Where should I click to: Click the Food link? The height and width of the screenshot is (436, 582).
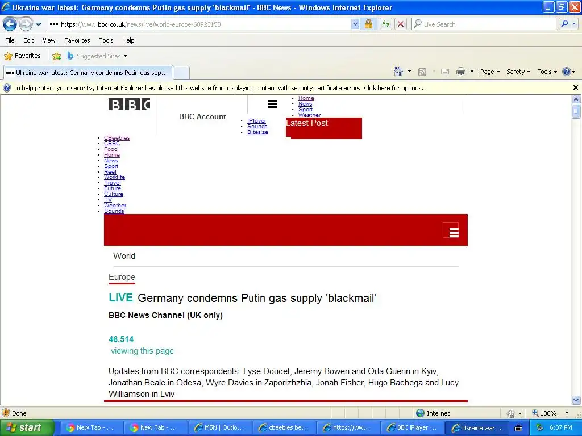point(111,149)
